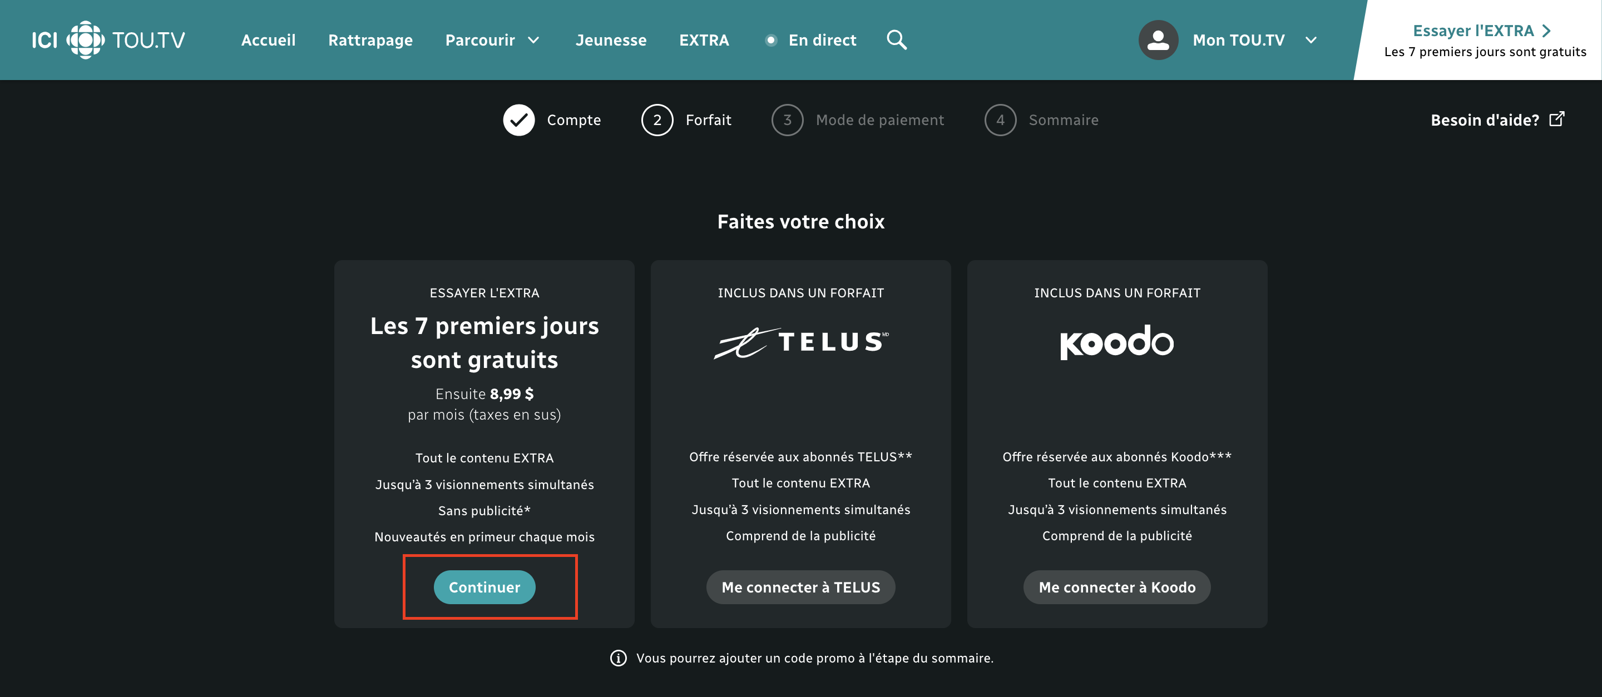Open the Rattrapage menu item
Image resolution: width=1602 pixels, height=697 pixels.
[370, 41]
